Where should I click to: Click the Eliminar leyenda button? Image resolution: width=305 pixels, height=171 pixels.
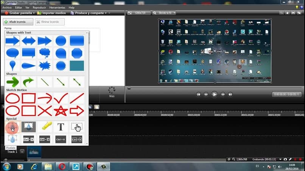pos(50,22)
